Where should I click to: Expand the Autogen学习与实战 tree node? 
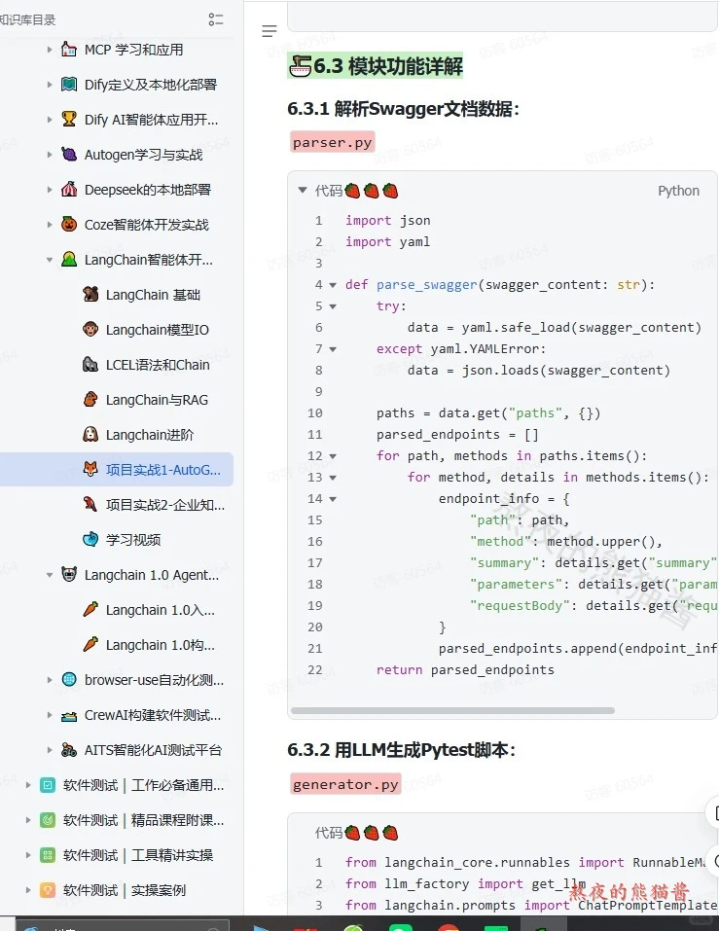pos(50,155)
